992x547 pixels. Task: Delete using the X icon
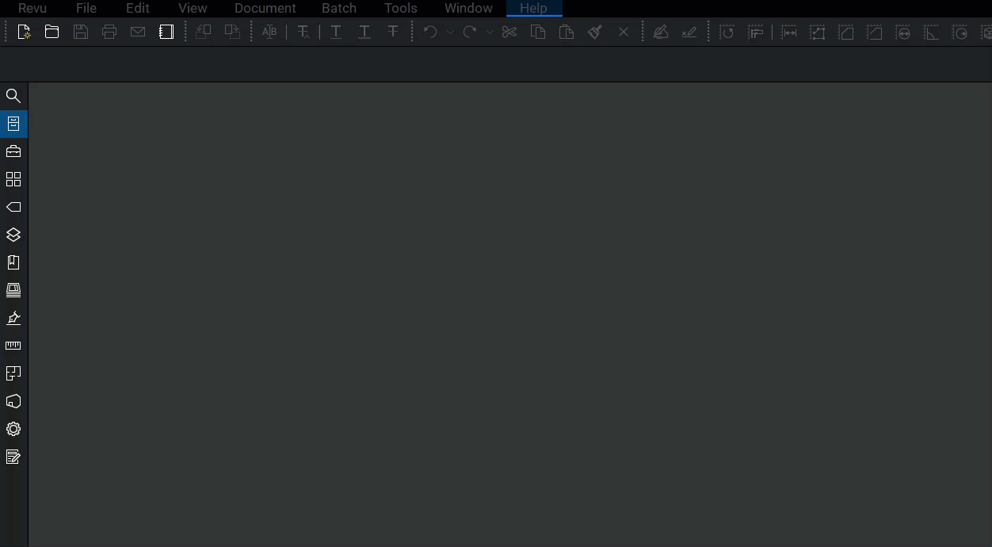click(x=624, y=33)
